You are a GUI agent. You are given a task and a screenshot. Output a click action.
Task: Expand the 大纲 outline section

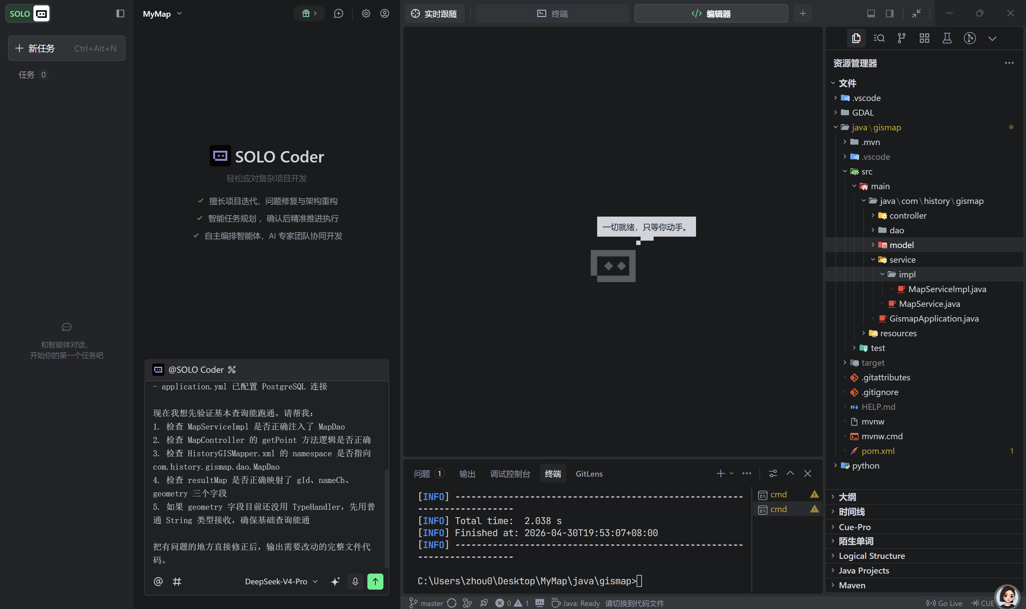click(924, 497)
